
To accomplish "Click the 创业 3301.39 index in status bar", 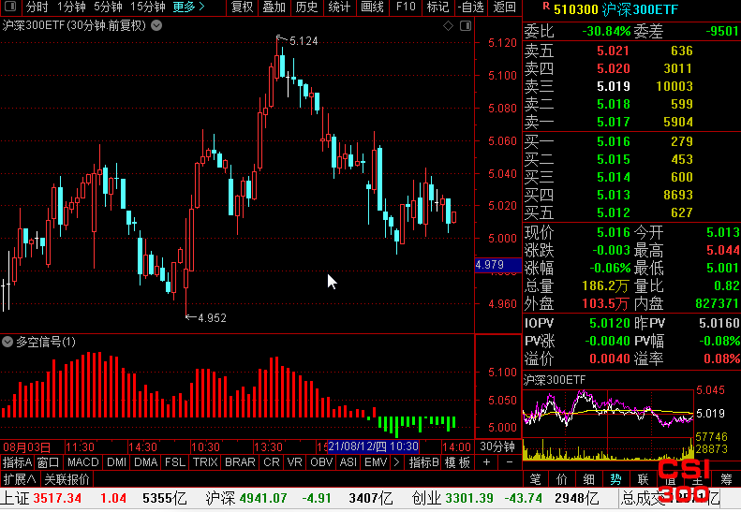I will (452, 498).
